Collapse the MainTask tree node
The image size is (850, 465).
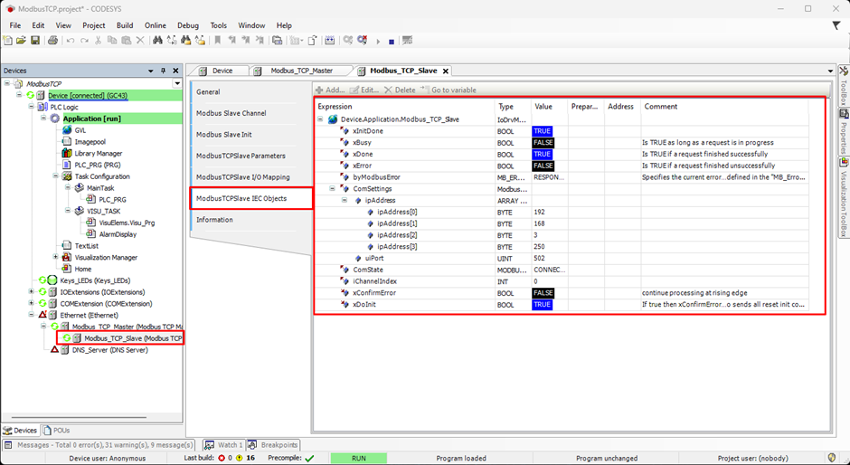coord(68,188)
